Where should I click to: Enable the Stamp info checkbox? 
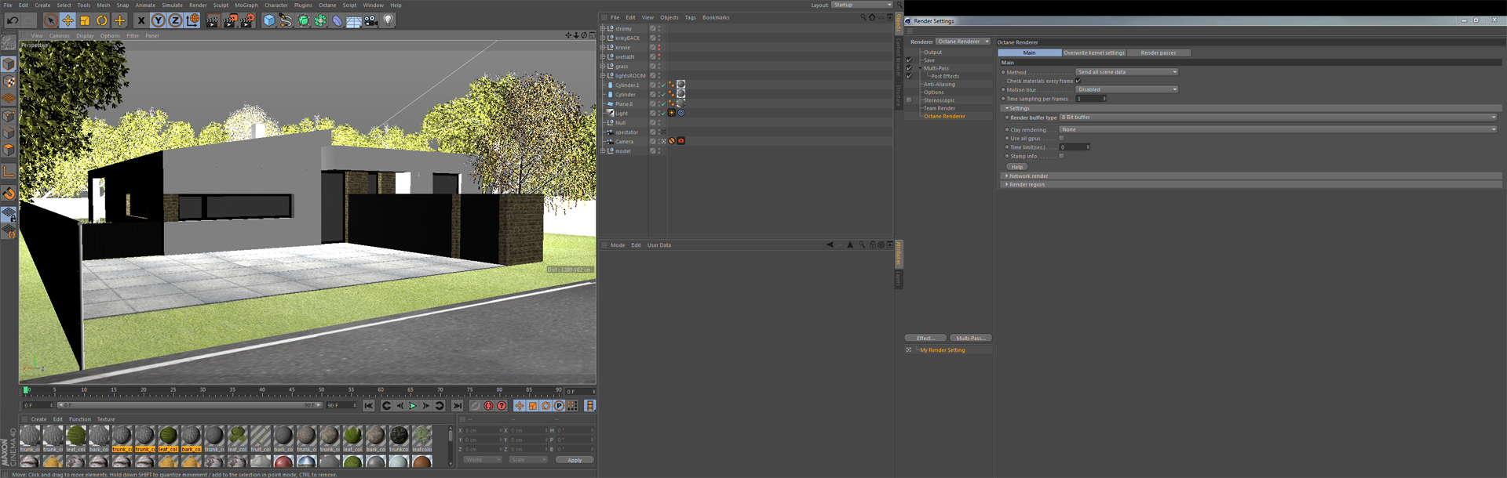point(1061,156)
